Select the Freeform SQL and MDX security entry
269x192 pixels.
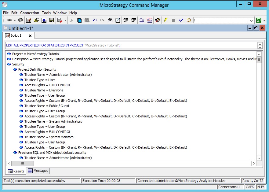(47, 153)
